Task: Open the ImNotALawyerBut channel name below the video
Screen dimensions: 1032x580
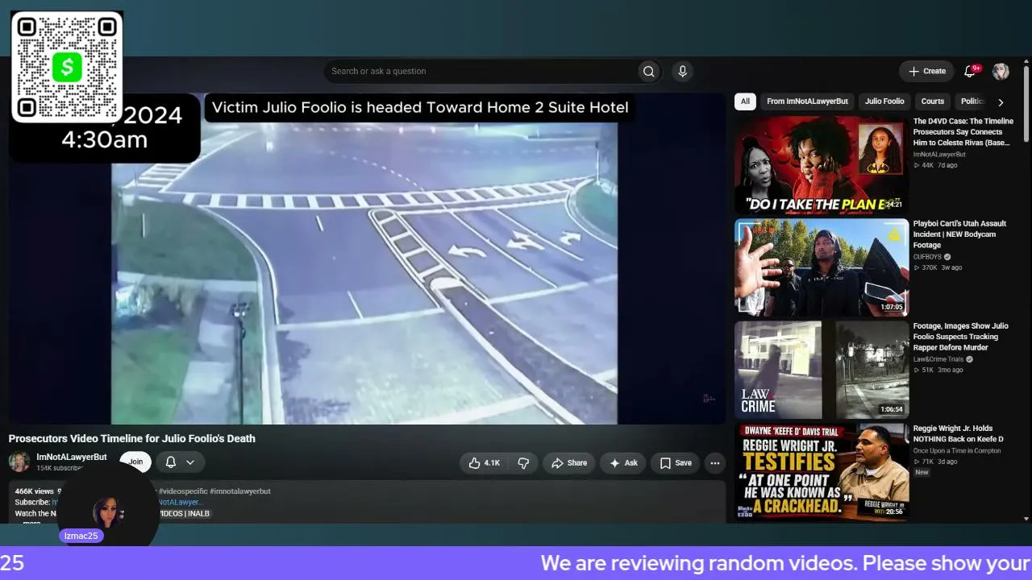Action: 71,457
